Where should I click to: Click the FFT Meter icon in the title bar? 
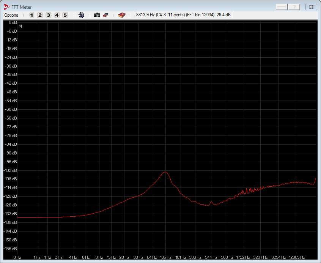6,7
